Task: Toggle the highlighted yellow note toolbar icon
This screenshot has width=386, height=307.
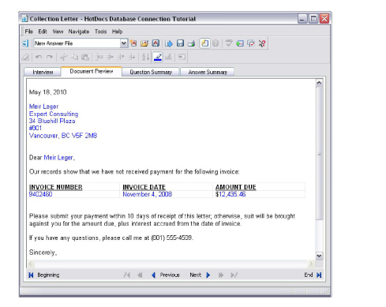Action: pos(204,43)
